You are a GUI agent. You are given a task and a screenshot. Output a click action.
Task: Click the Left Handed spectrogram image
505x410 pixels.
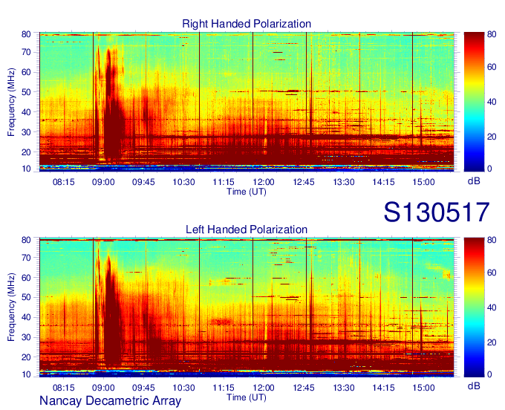(247, 307)
